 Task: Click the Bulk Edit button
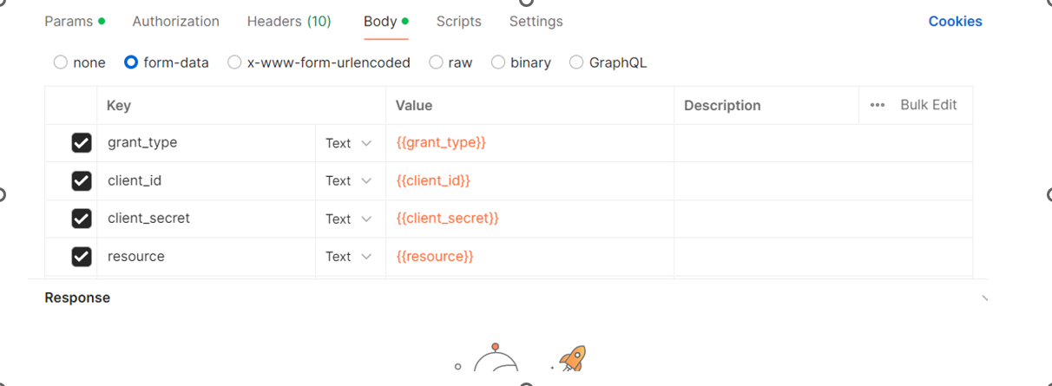pos(929,105)
